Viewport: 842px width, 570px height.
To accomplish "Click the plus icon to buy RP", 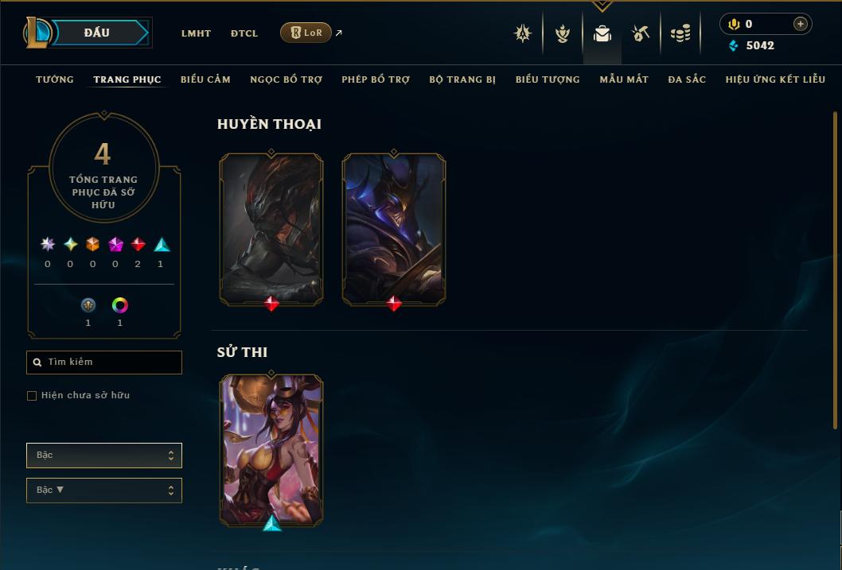I will click(800, 24).
